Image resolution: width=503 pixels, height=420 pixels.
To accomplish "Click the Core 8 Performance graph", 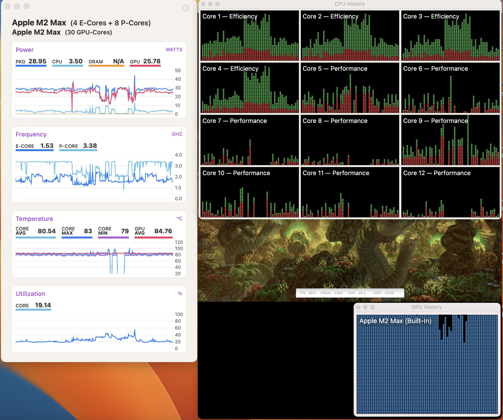I will tap(350, 140).
